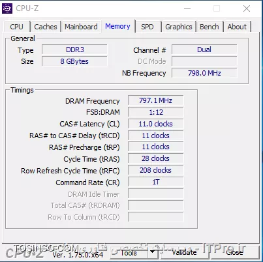The image size is (263, 262).
Task: Click the empty Total CAS# (tRDRAM) field
Action: (156, 205)
